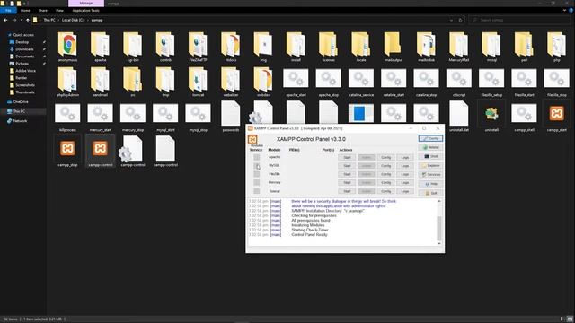Image resolution: width=575 pixels, height=323 pixels.
Task: Open Config for the Apache row
Action: click(385, 158)
